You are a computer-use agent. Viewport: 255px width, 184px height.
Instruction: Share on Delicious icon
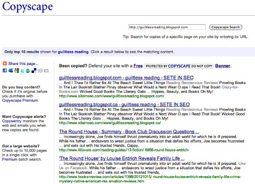pos(34,71)
